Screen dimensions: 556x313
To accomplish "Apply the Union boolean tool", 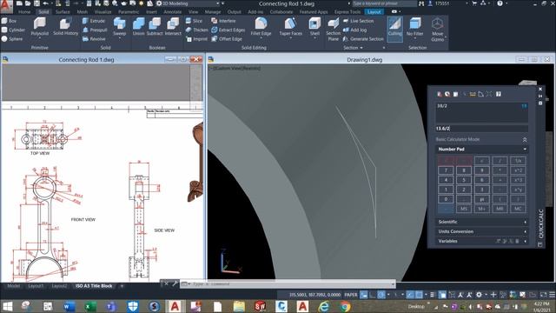I will pos(138,27).
